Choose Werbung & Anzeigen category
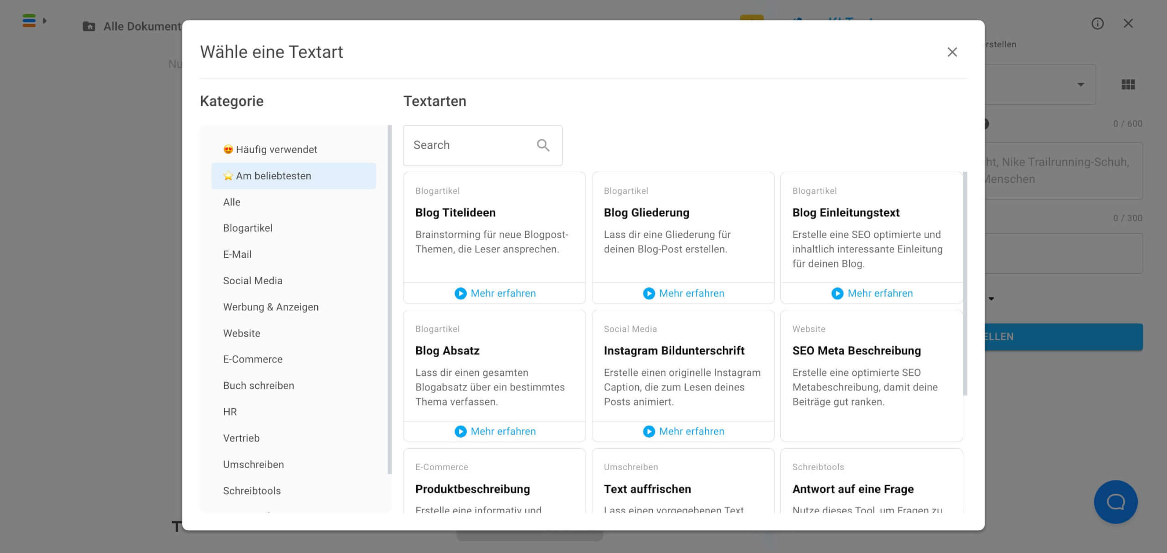1167x553 pixels. (x=294, y=307)
